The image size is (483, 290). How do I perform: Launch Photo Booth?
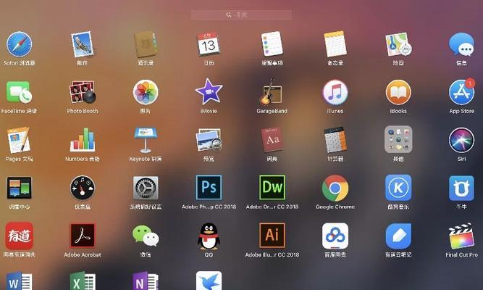(x=83, y=92)
